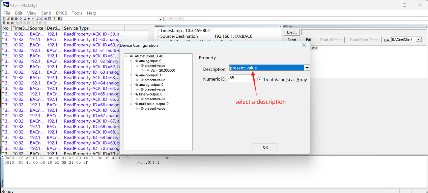This screenshot has height=193, width=428.
Task: Select the analog-output, 0 tree item
Action: [x=151, y=85]
